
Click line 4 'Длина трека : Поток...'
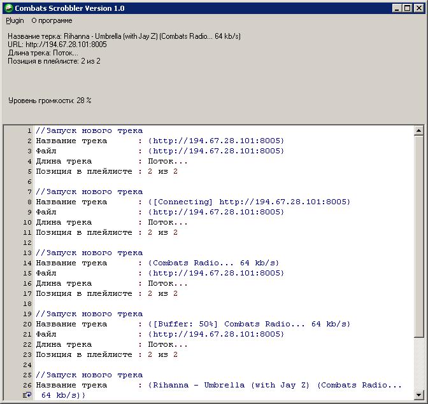[x=111, y=162]
